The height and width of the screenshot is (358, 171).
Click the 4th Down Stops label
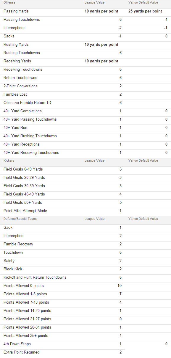point(17,344)
